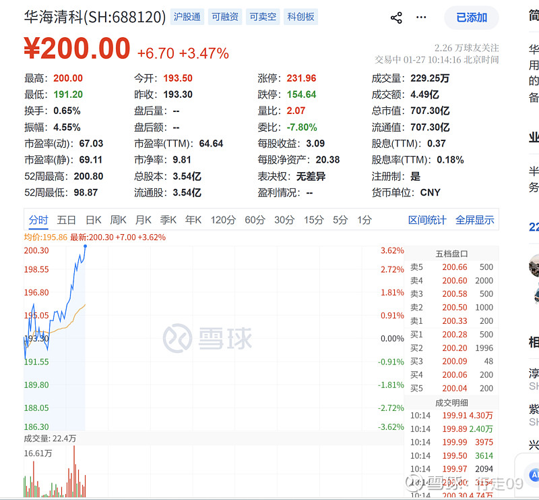539x500 pixels.
Task: Click the 市盈率(TTM) value 64.64
Action: [x=211, y=143]
